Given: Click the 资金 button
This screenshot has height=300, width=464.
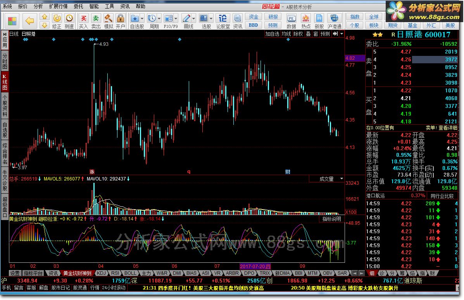Looking at the screenshot, I should click(253, 17).
